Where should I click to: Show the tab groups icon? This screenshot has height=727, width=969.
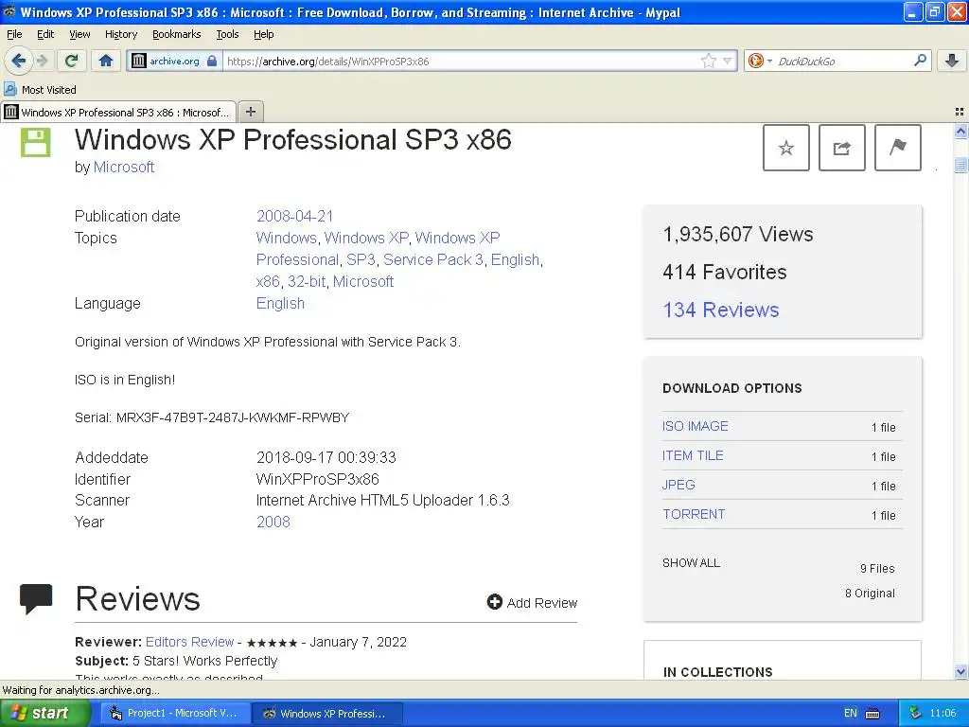pyautogui.click(x=960, y=112)
